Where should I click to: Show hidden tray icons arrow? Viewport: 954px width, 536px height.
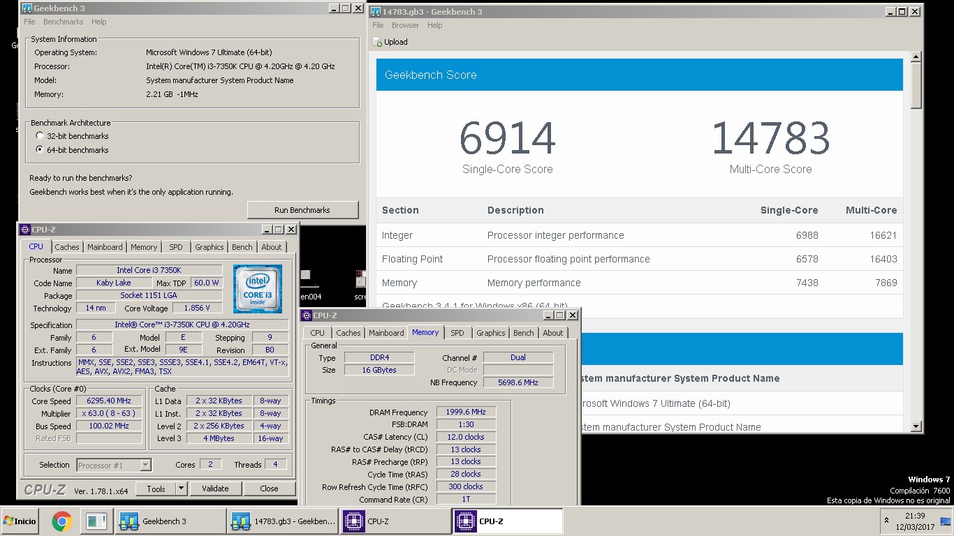click(887, 521)
